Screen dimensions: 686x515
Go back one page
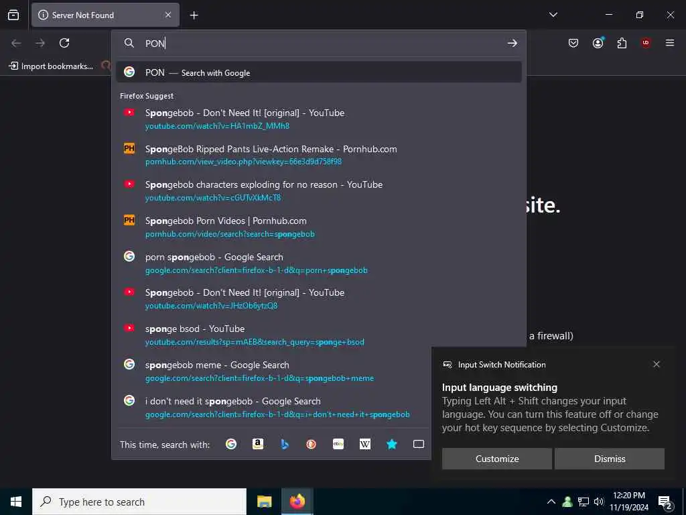(16, 43)
